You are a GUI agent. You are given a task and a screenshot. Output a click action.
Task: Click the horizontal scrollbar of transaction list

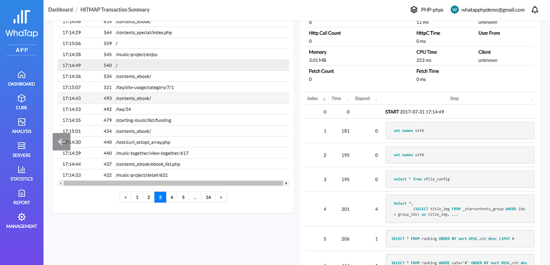coord(173,183)
